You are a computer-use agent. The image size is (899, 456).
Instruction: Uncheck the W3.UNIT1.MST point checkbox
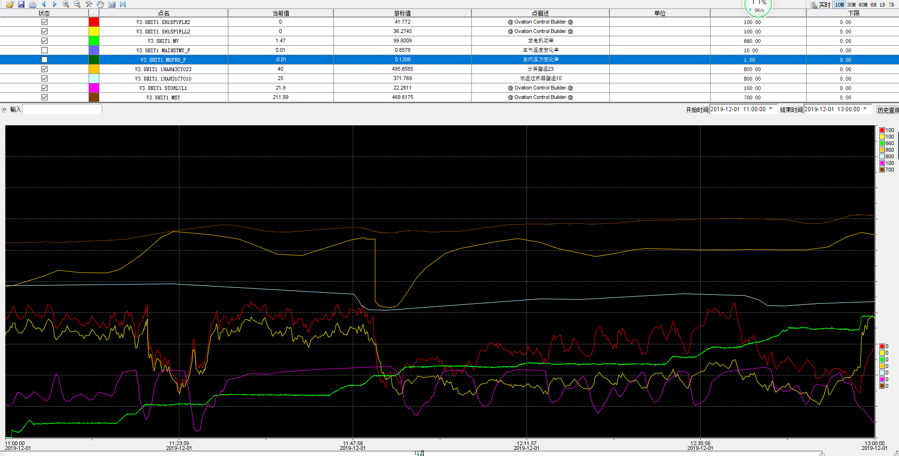coord(44,98)
